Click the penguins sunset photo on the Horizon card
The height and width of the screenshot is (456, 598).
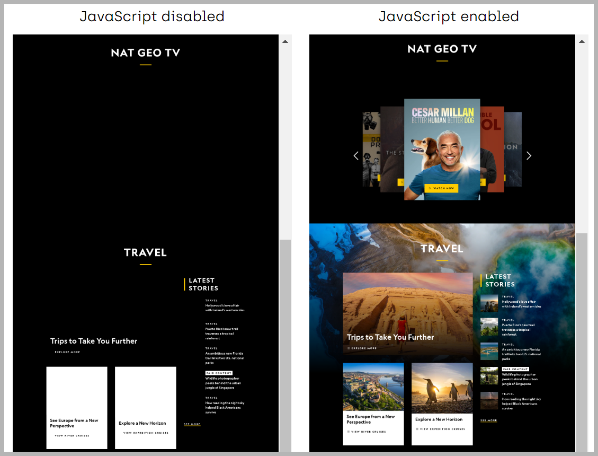(x=442, y=387)
